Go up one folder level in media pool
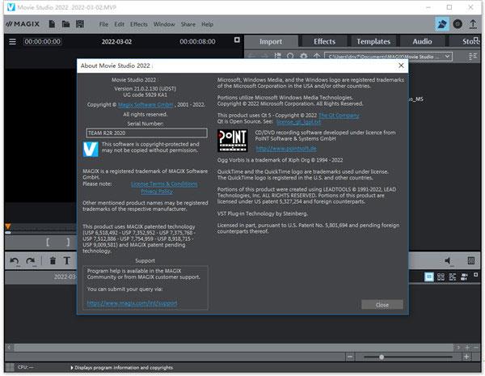 point(317,57)
